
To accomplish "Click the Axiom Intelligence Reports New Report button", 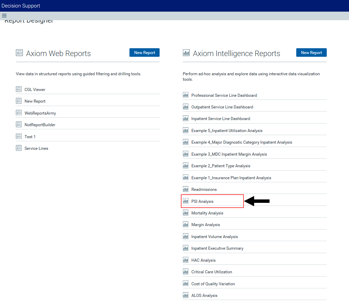I will (x=311, y=52).
